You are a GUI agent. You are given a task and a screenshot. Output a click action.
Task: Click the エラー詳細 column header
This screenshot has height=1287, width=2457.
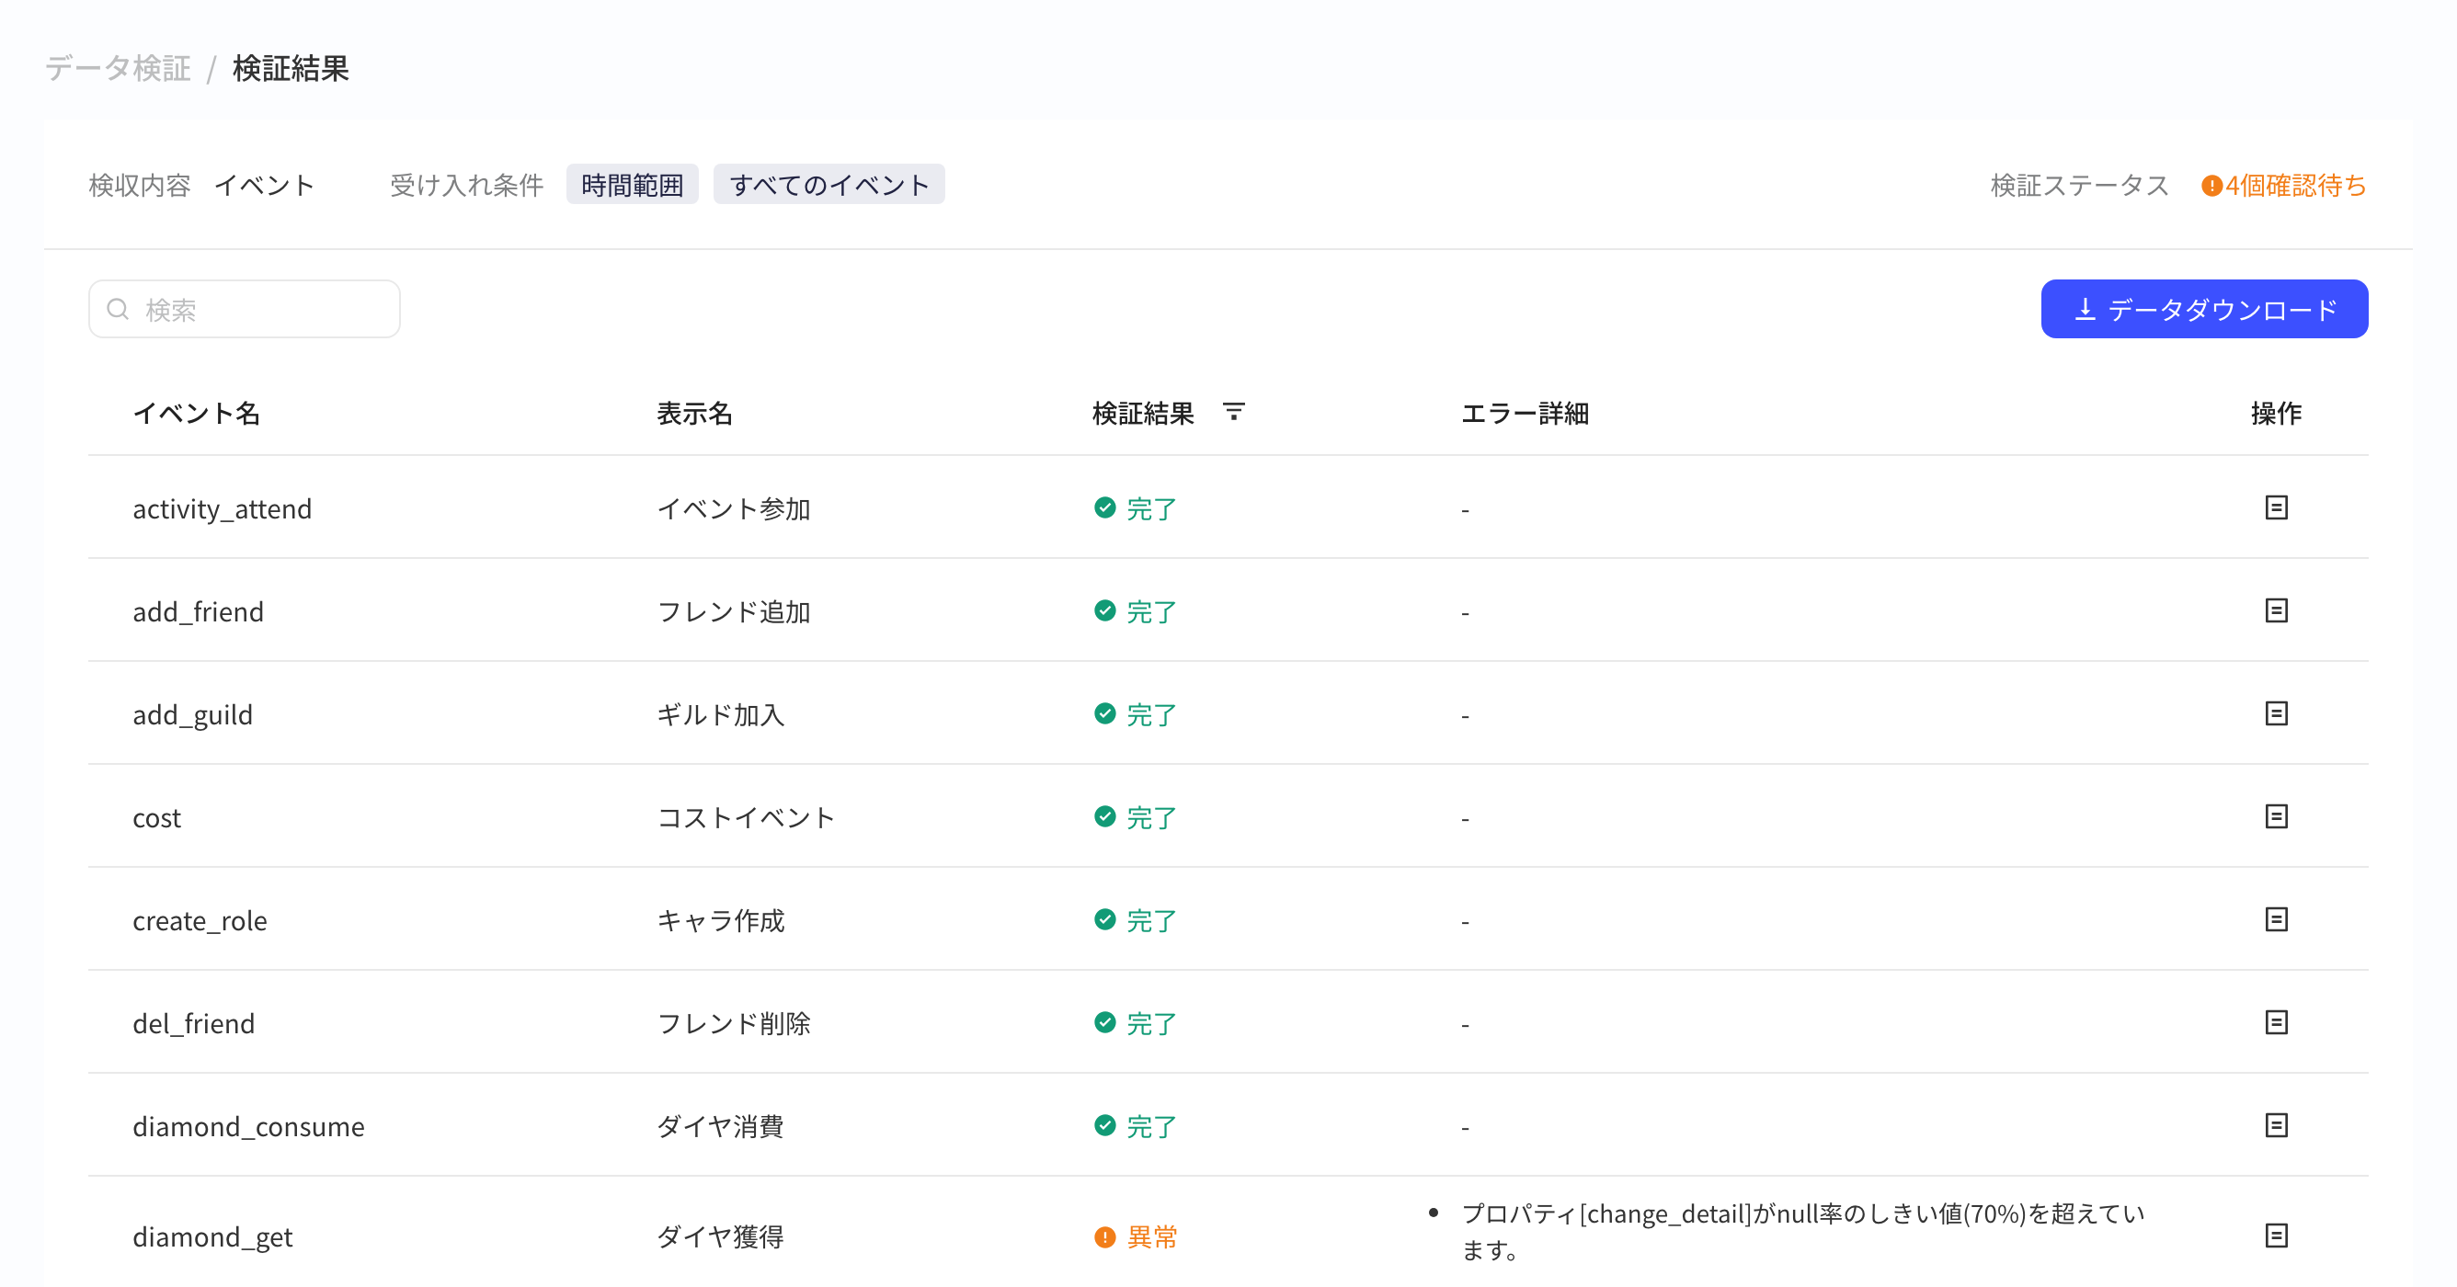(1525, 413)
